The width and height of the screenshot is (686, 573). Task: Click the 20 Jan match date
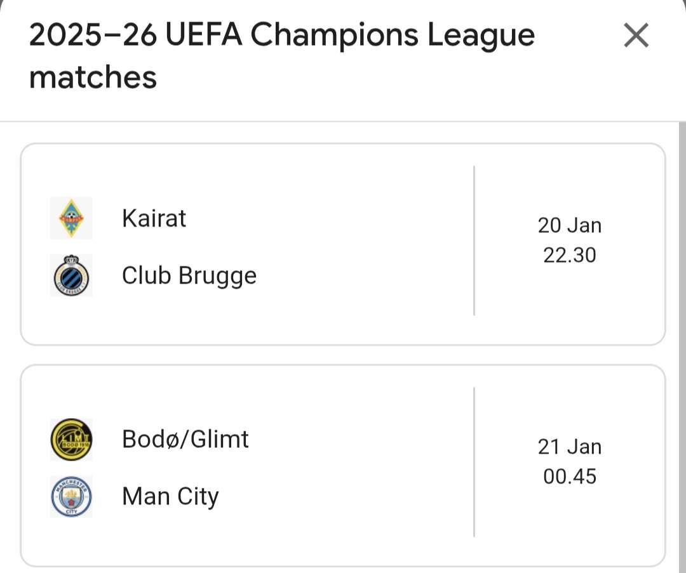[570, 225]
